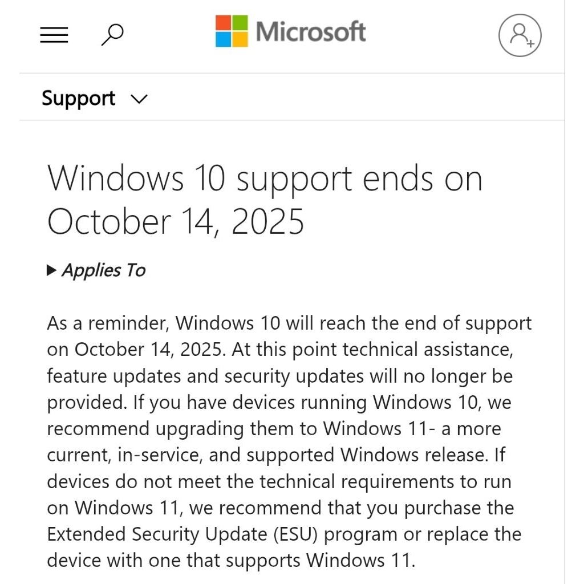Expand the chevron beside Support
This screenshot has height=584, width=584.
coord(139,100)
